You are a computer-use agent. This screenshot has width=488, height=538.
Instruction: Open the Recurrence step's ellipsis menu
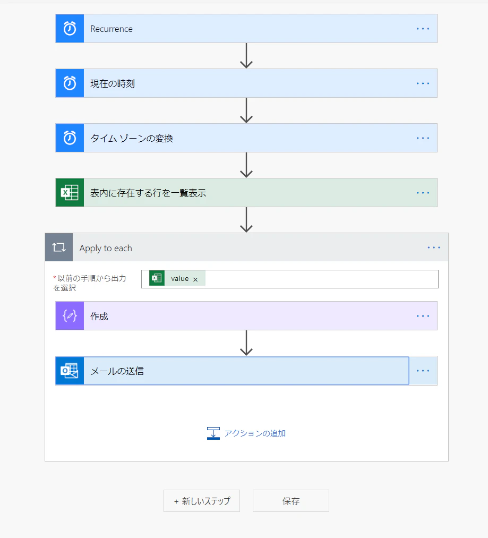point(423,29)
